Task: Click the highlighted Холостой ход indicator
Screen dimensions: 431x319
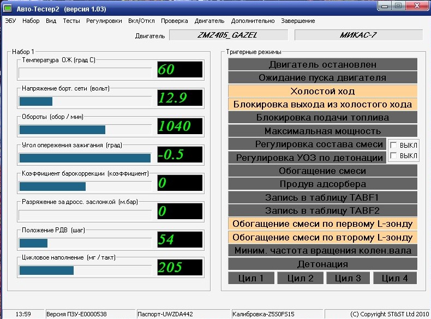Action: (x=322, y=91)
